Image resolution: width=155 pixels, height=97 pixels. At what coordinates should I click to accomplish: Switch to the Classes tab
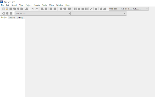tap(12, 18)
